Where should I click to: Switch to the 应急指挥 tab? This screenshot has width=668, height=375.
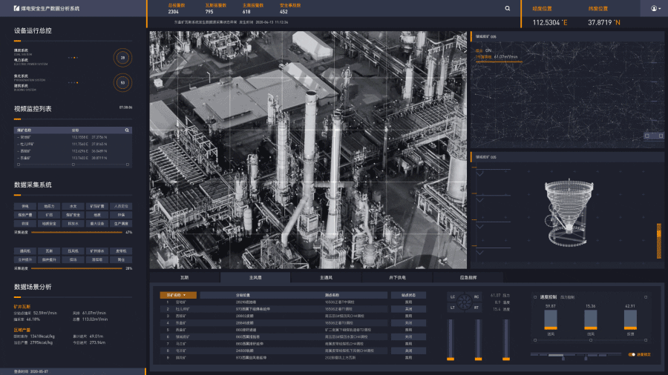pyautogui.click(x=468, y=278)
